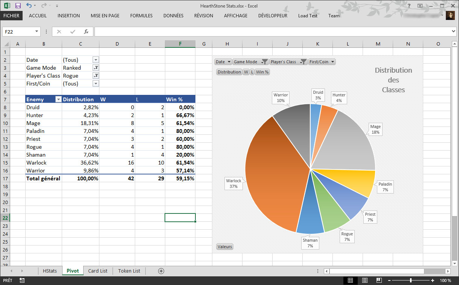Click the Player's Class chart field button
Viewport: 459px width, 285px height.
point(288,62)
